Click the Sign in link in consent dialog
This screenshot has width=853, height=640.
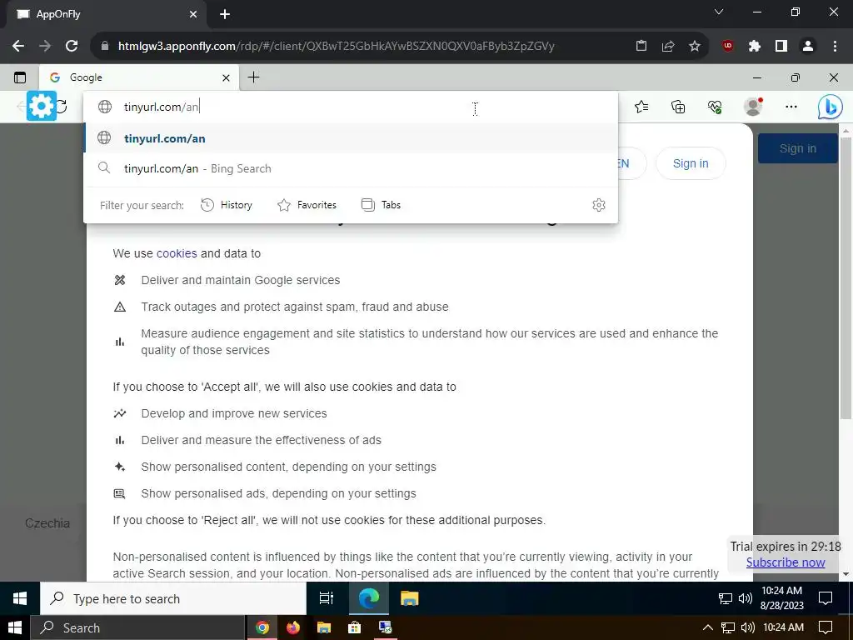click(x=691, y=163)
